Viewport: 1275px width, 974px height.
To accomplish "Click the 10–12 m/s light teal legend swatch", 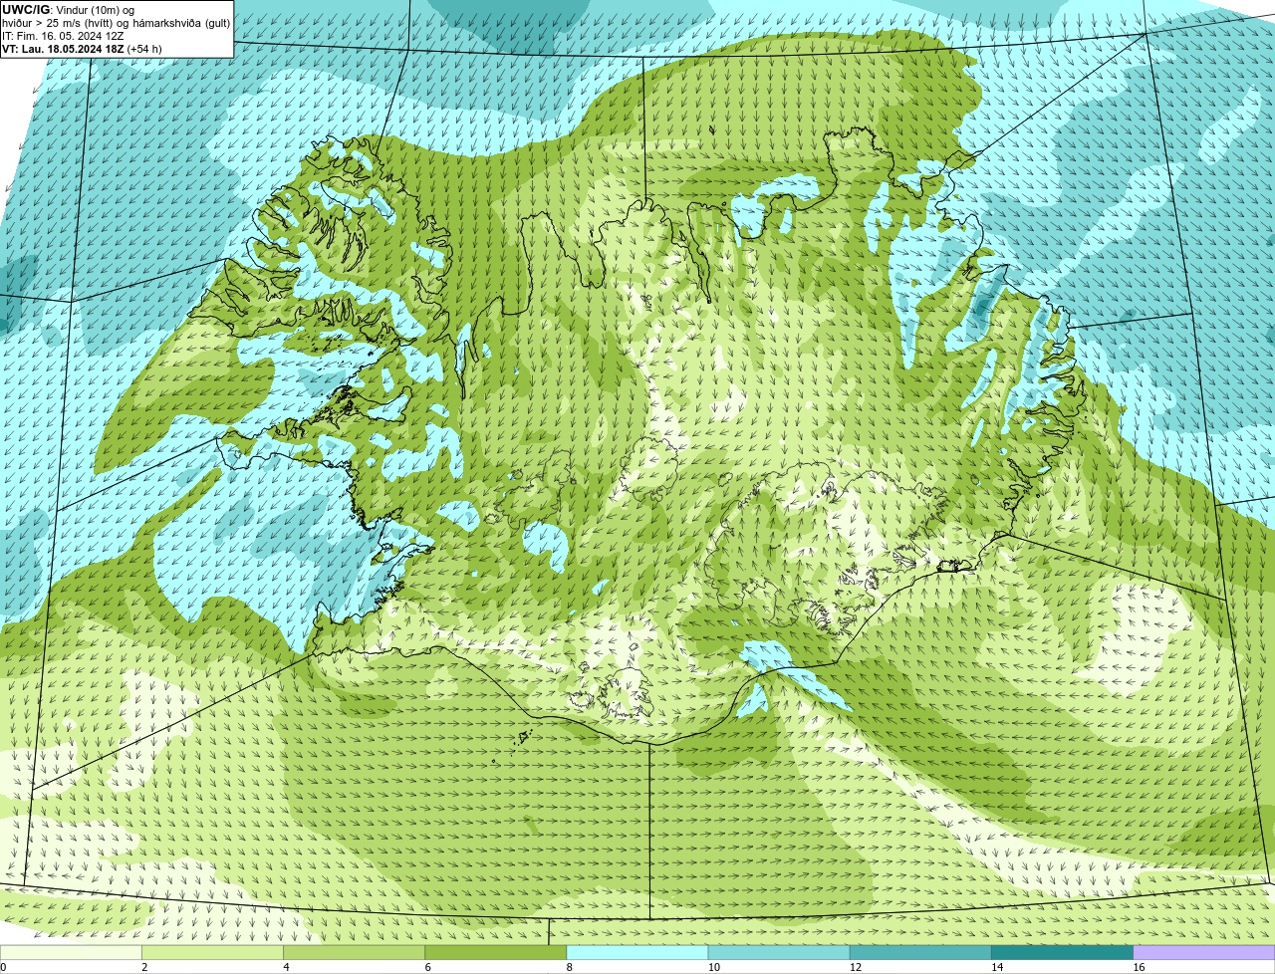I will point(779,953).
